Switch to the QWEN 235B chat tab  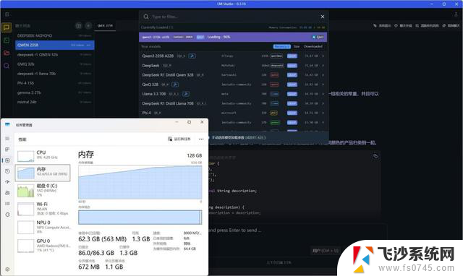[105, 26]
